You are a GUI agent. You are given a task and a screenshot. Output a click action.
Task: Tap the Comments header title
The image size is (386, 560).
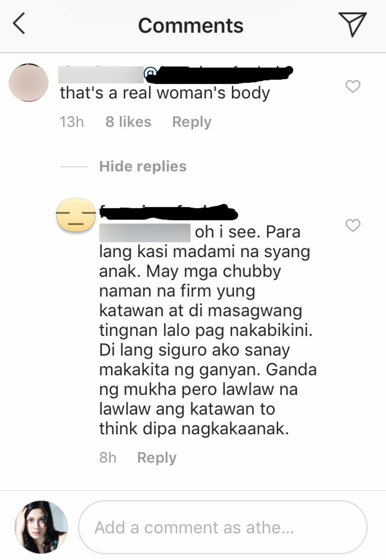pyautogui.click(x=191, y=26)
